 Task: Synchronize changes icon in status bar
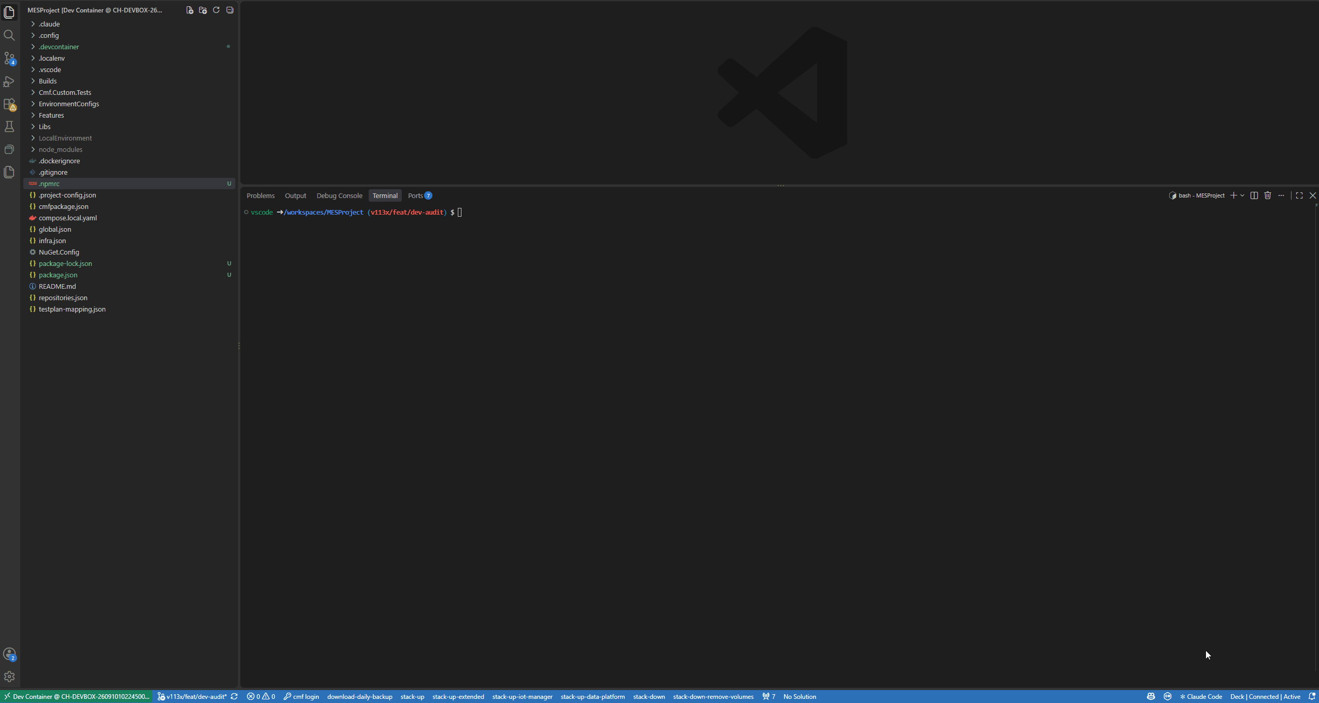234,696
